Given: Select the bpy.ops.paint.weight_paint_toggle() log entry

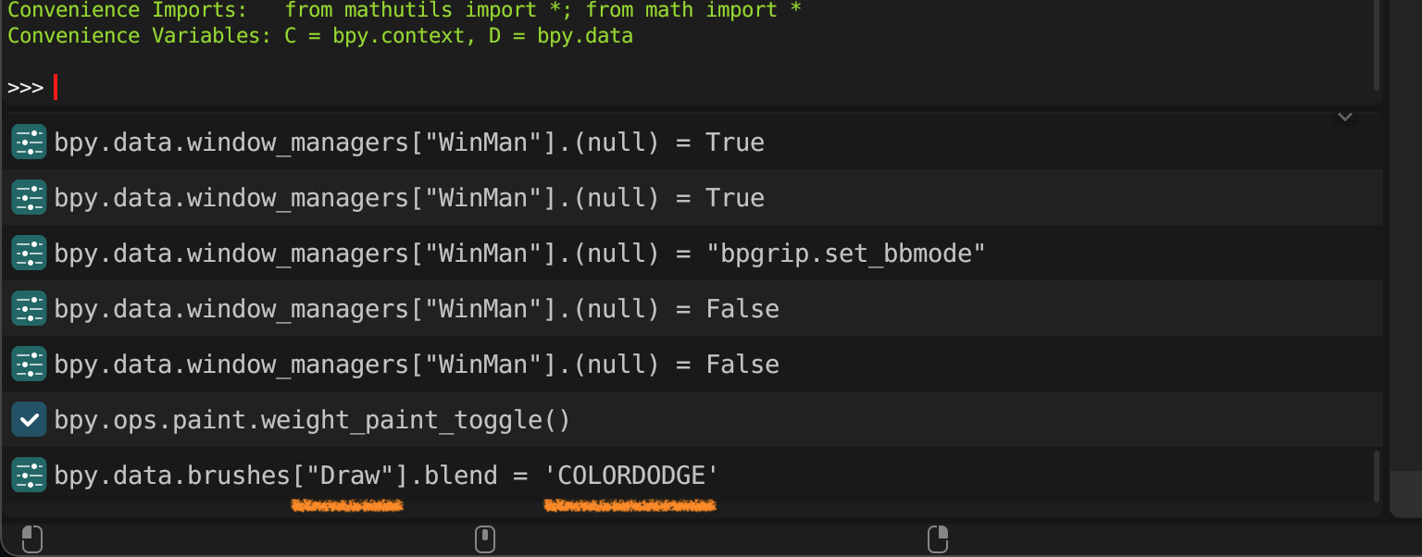Looking at the screenshot, I should coord(312,420).
